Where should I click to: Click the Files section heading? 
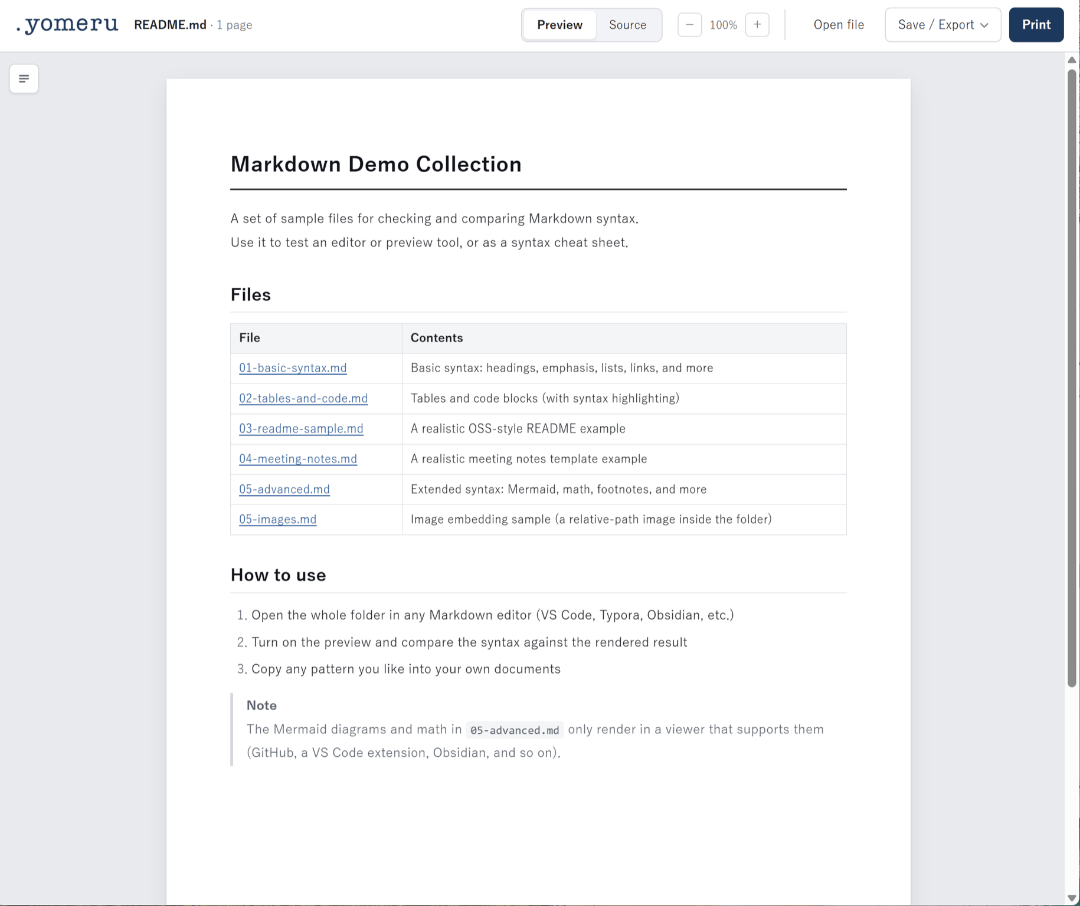(x=250, y=294)
